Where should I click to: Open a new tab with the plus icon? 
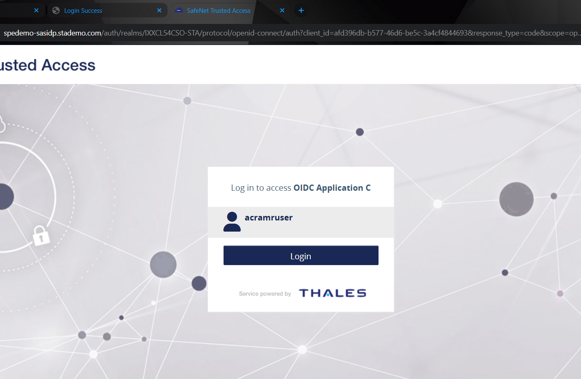(301, 10)
